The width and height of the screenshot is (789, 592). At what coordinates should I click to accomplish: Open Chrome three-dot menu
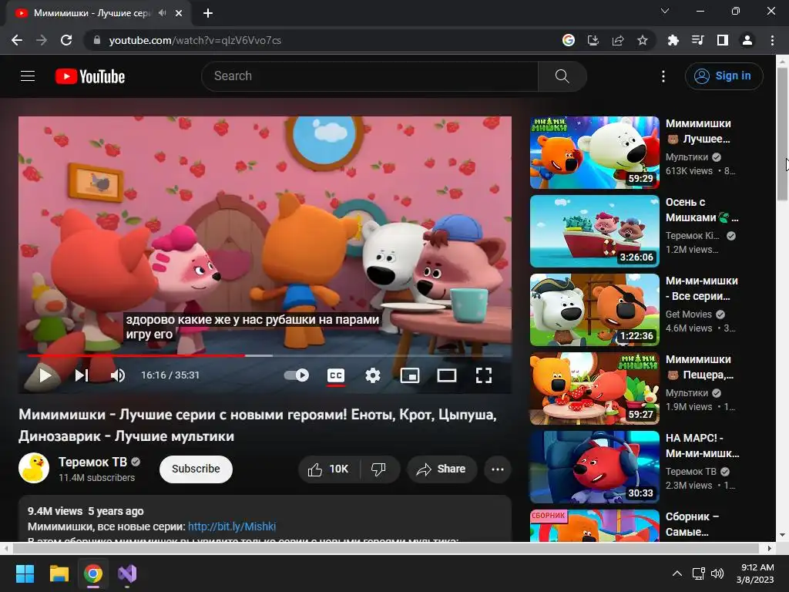click(x=772, y=40)
